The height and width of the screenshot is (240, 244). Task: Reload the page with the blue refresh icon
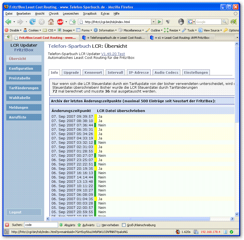33,22
